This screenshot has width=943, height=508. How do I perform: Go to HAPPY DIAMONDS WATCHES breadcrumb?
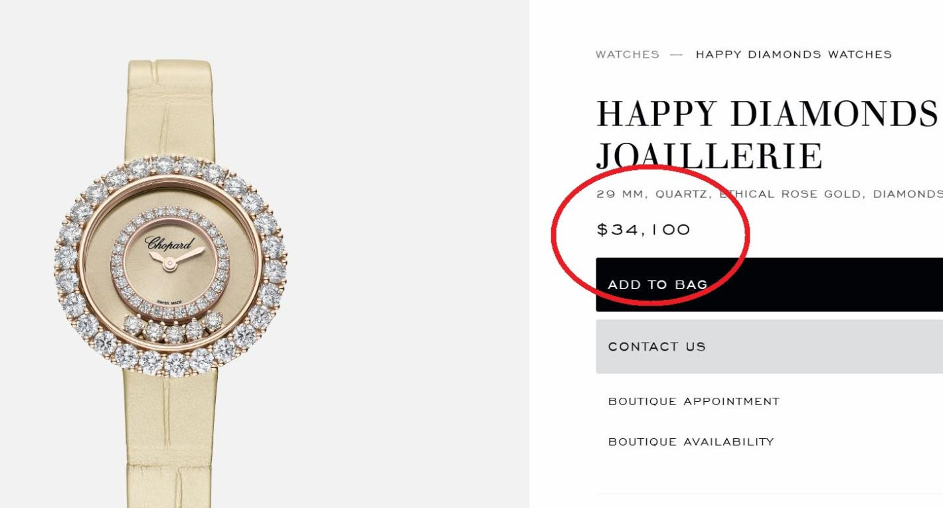pyautogui.click(x=794, y=54)
